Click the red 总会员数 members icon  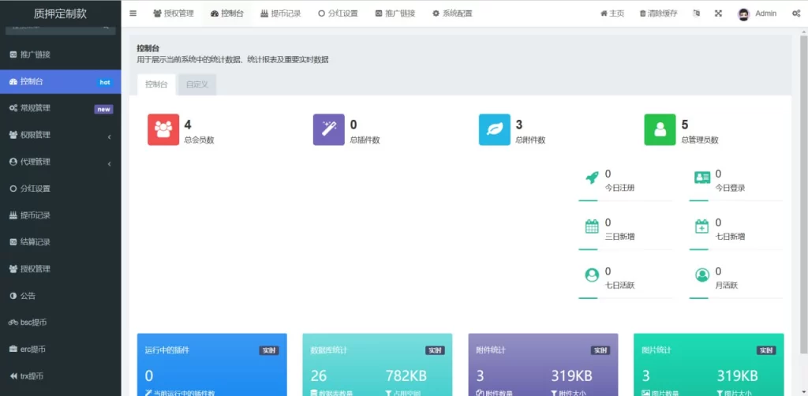pos(163,130)
